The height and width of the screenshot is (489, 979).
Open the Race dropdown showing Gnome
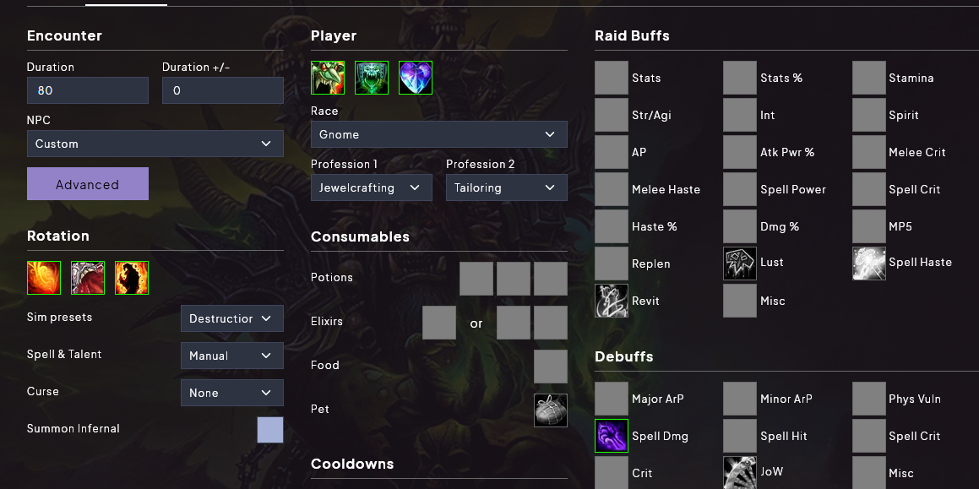(438, 133)
